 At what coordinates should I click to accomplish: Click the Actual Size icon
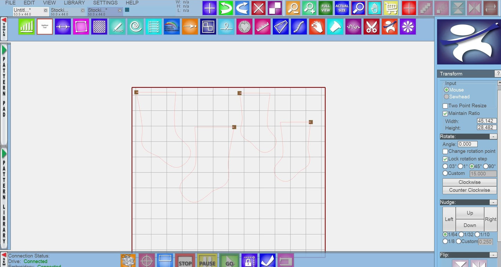pyautogui.click(x=342, y=8)
